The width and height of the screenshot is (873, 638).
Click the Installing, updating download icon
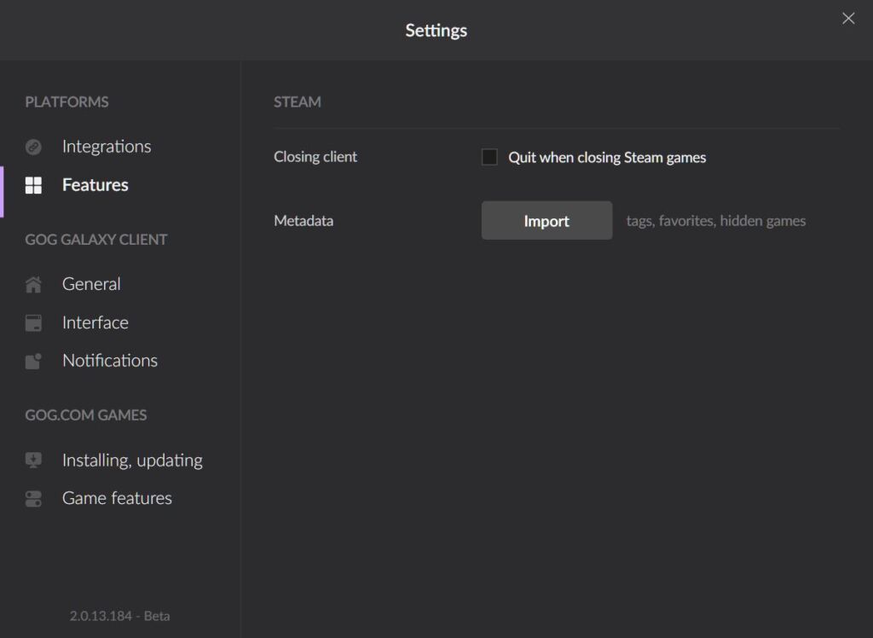point(33,461)
